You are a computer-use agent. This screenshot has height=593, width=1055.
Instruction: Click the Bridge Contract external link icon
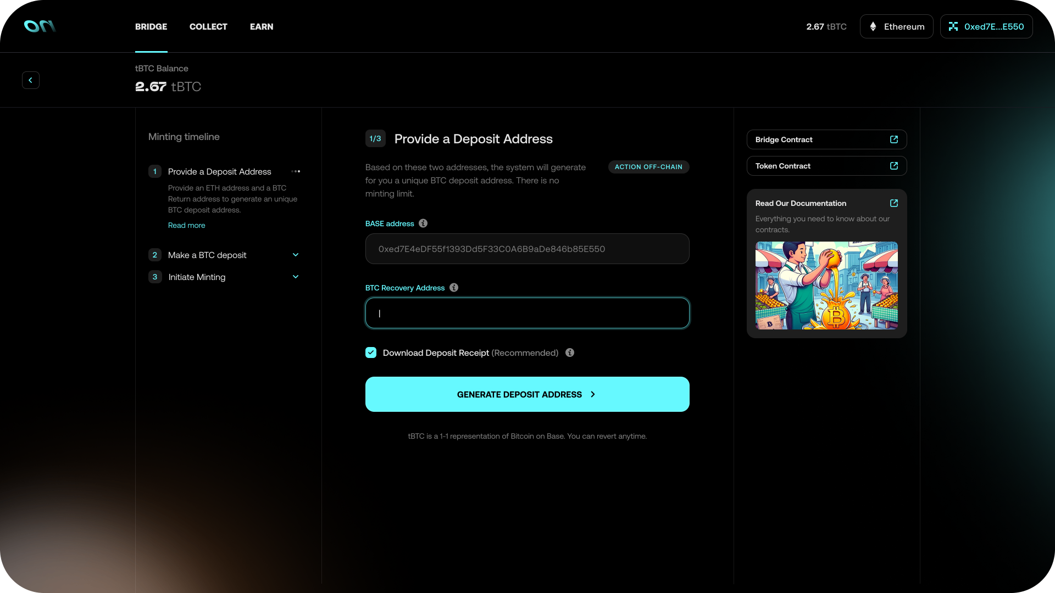(894, 139)
